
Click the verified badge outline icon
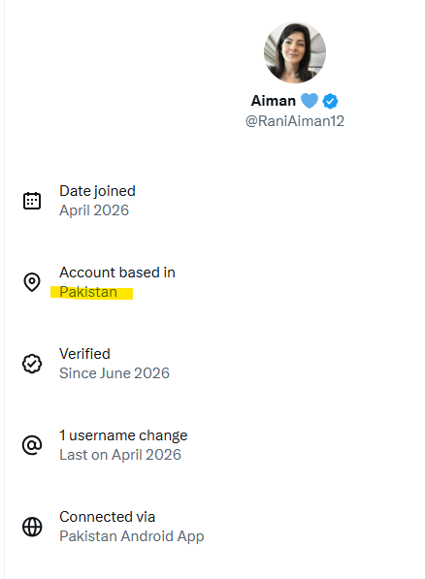coord(32,364)
